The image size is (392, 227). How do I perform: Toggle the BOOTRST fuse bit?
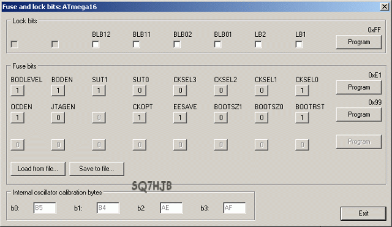(302, 118)
